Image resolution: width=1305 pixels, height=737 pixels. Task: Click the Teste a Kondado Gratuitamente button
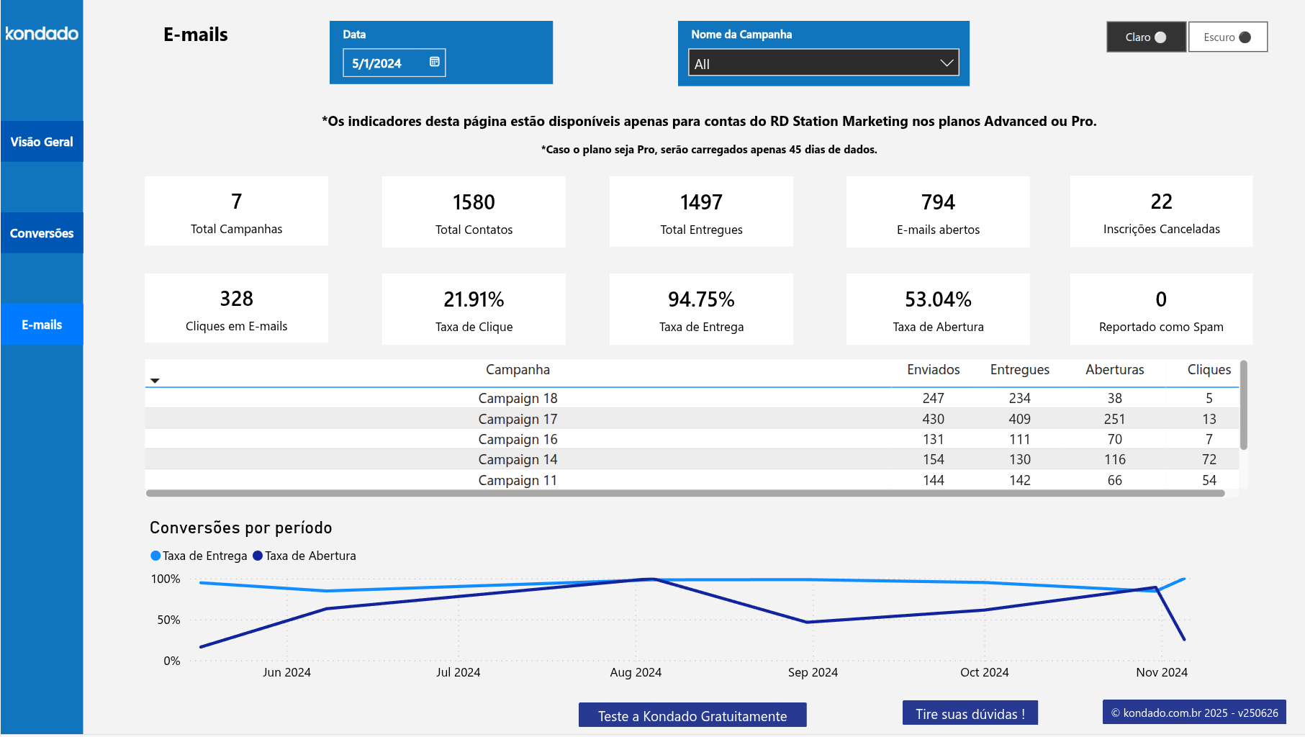pos(692,715)
